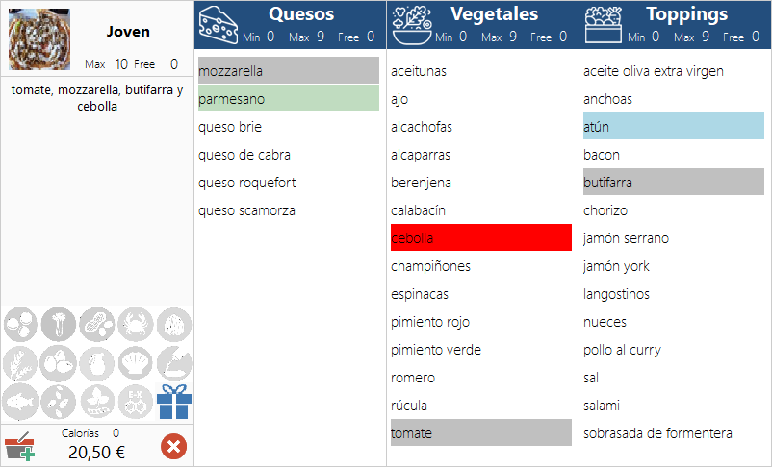The image size is (772, 467).
Task: Click the milk jug allergen icon
Action: click(96, 362)
